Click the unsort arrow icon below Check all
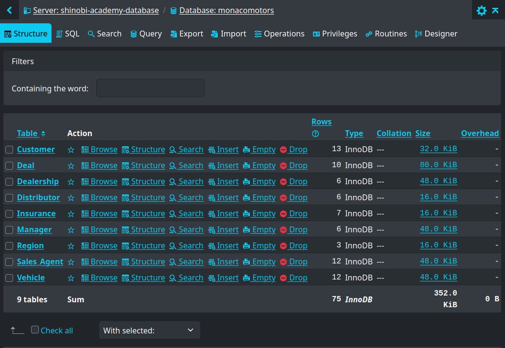 pos(17,330)
